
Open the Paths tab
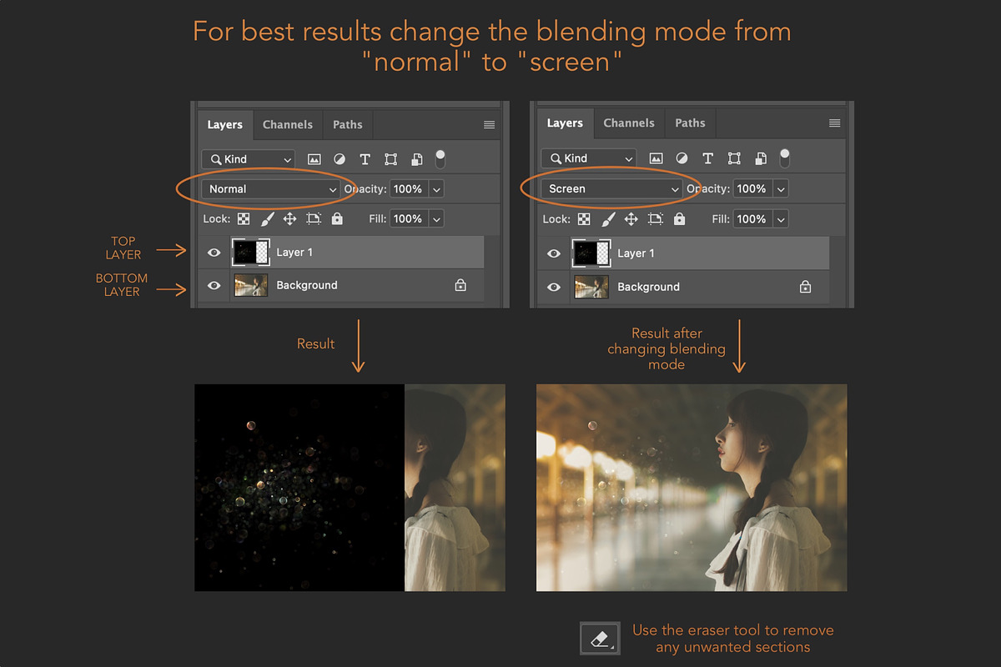point(348,124)
